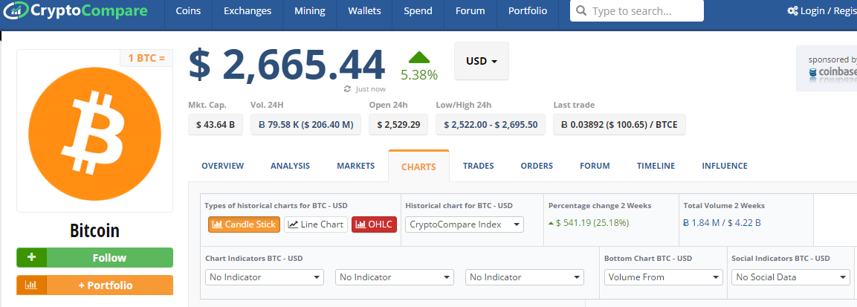The image size is (857, 307).
Task: Open the Forum nav menu
Action: [x=470, y=11]
